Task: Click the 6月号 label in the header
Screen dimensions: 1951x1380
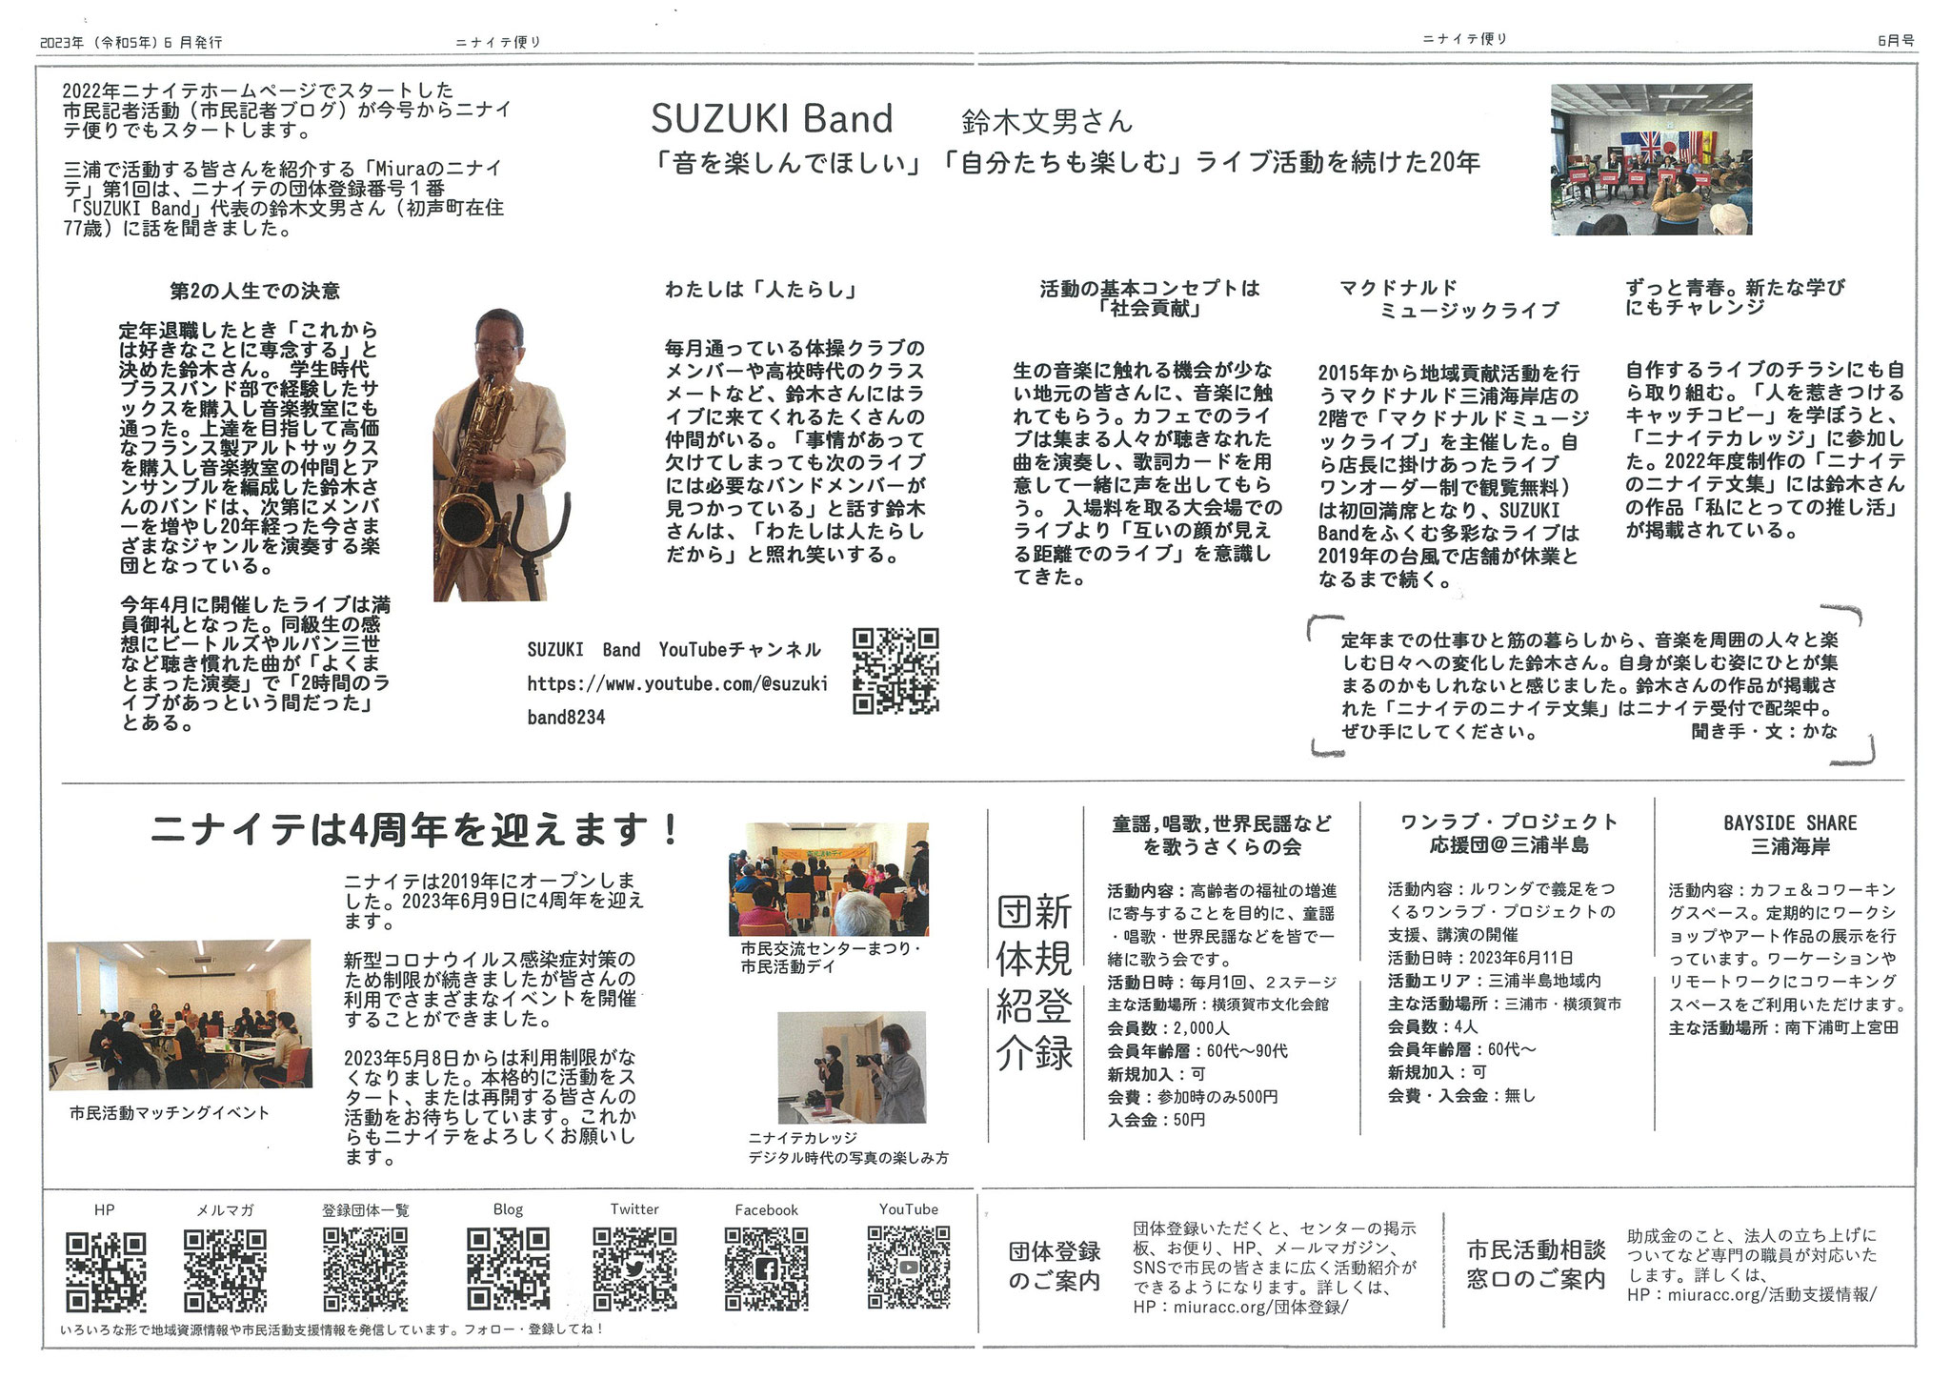Action: pyautogui.click(x=1894, y=40)
